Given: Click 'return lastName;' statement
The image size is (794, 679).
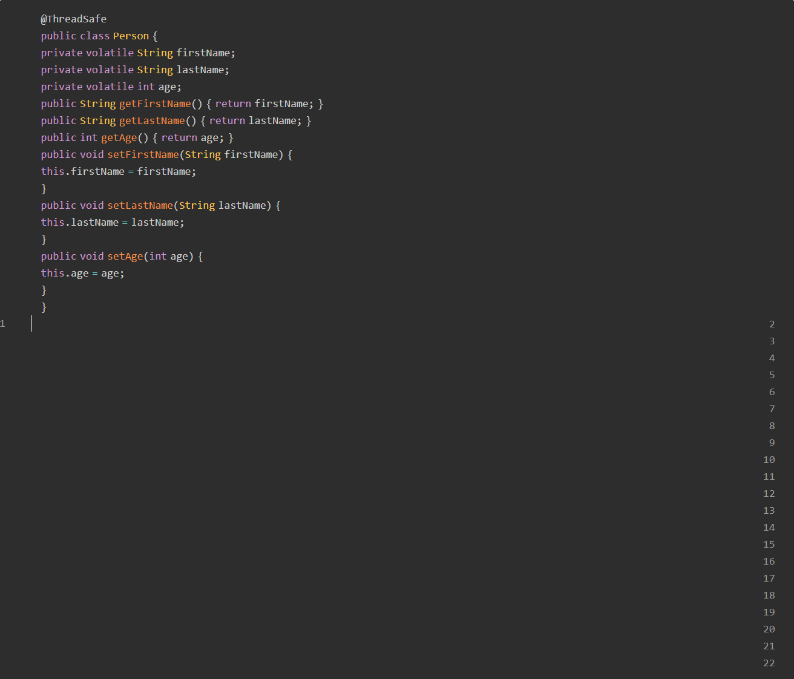Looking at the screenshot, I should click(x=255, y=120).
